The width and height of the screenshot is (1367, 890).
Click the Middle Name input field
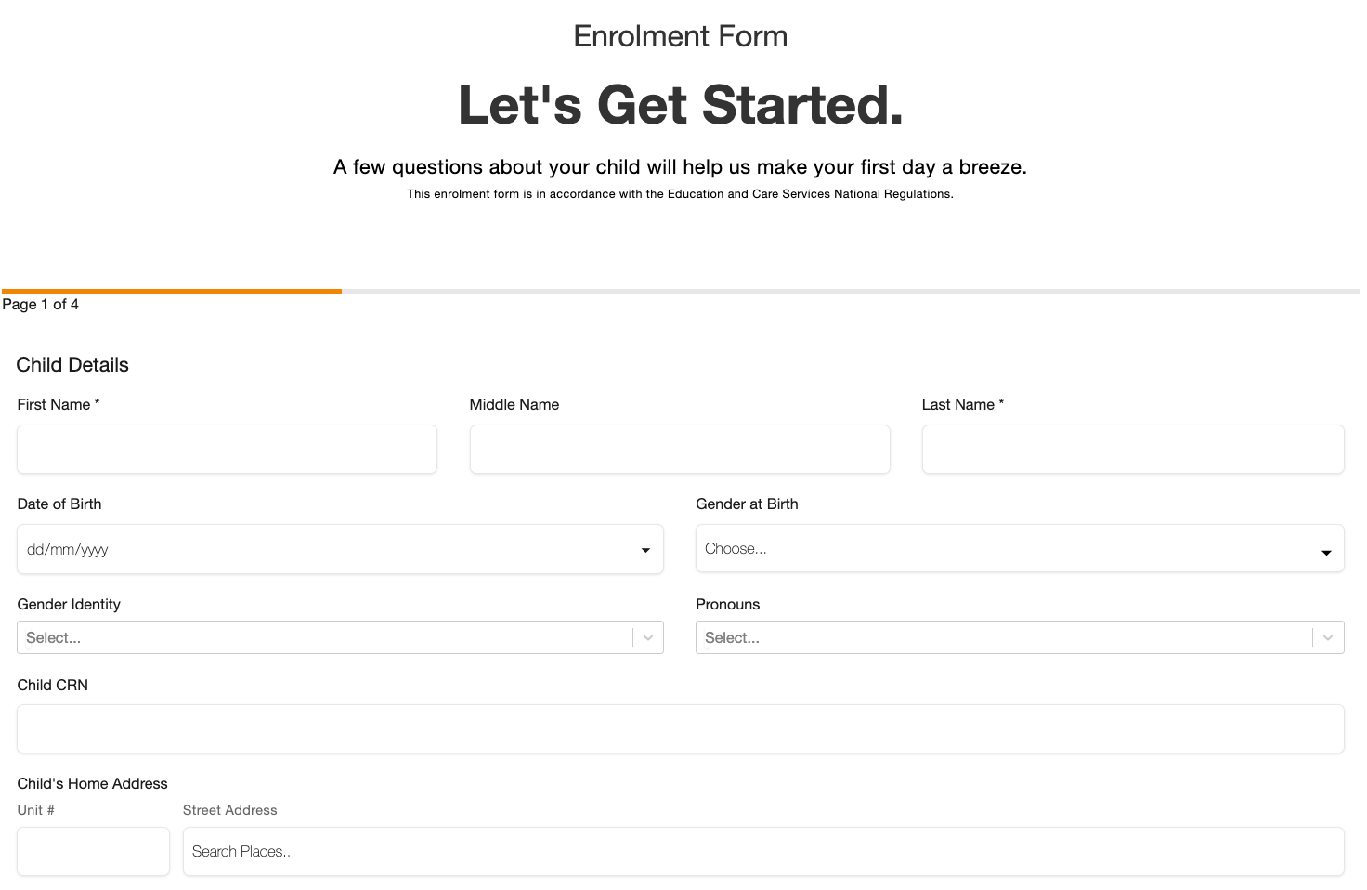(x=680, y=449)
